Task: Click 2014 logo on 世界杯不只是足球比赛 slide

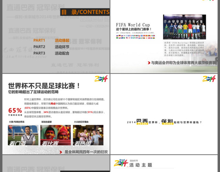Action: click(x=101, y=79)
